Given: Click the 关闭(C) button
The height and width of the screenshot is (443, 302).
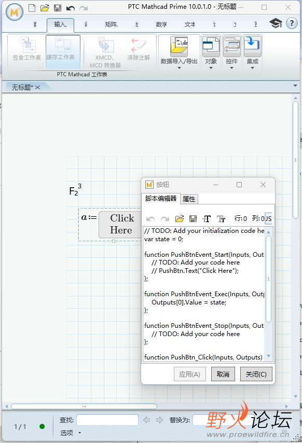Looking at the screenshot, I should point(256,375).
